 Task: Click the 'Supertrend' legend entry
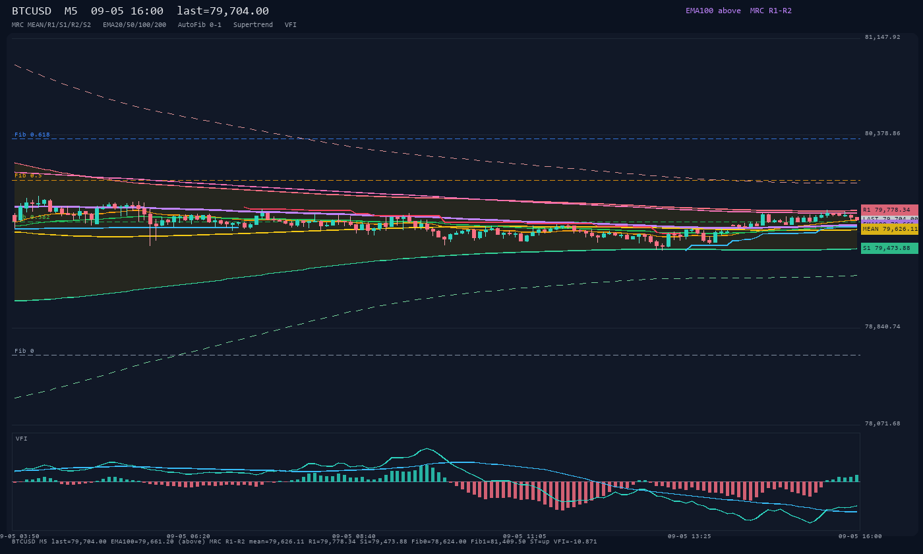(x=253, y=25)
